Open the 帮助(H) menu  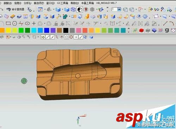pos(75,3)
